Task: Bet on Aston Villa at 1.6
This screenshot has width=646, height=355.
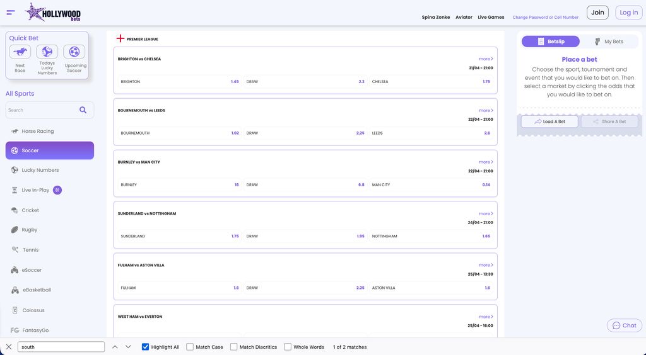Action: tap(431, 288)
